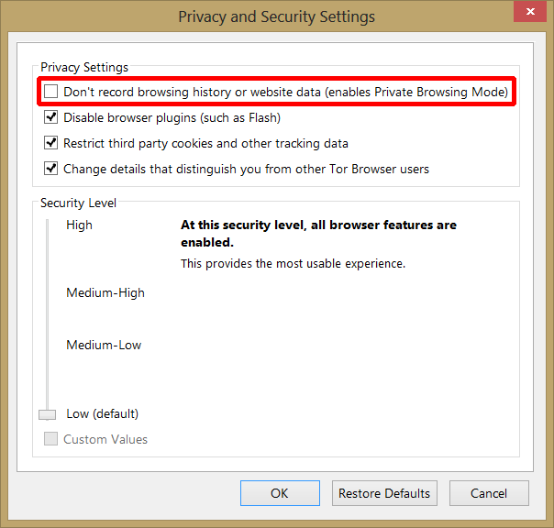554x528 pixels.
Task: Click the bold security level description text
Action: point(317,234)
